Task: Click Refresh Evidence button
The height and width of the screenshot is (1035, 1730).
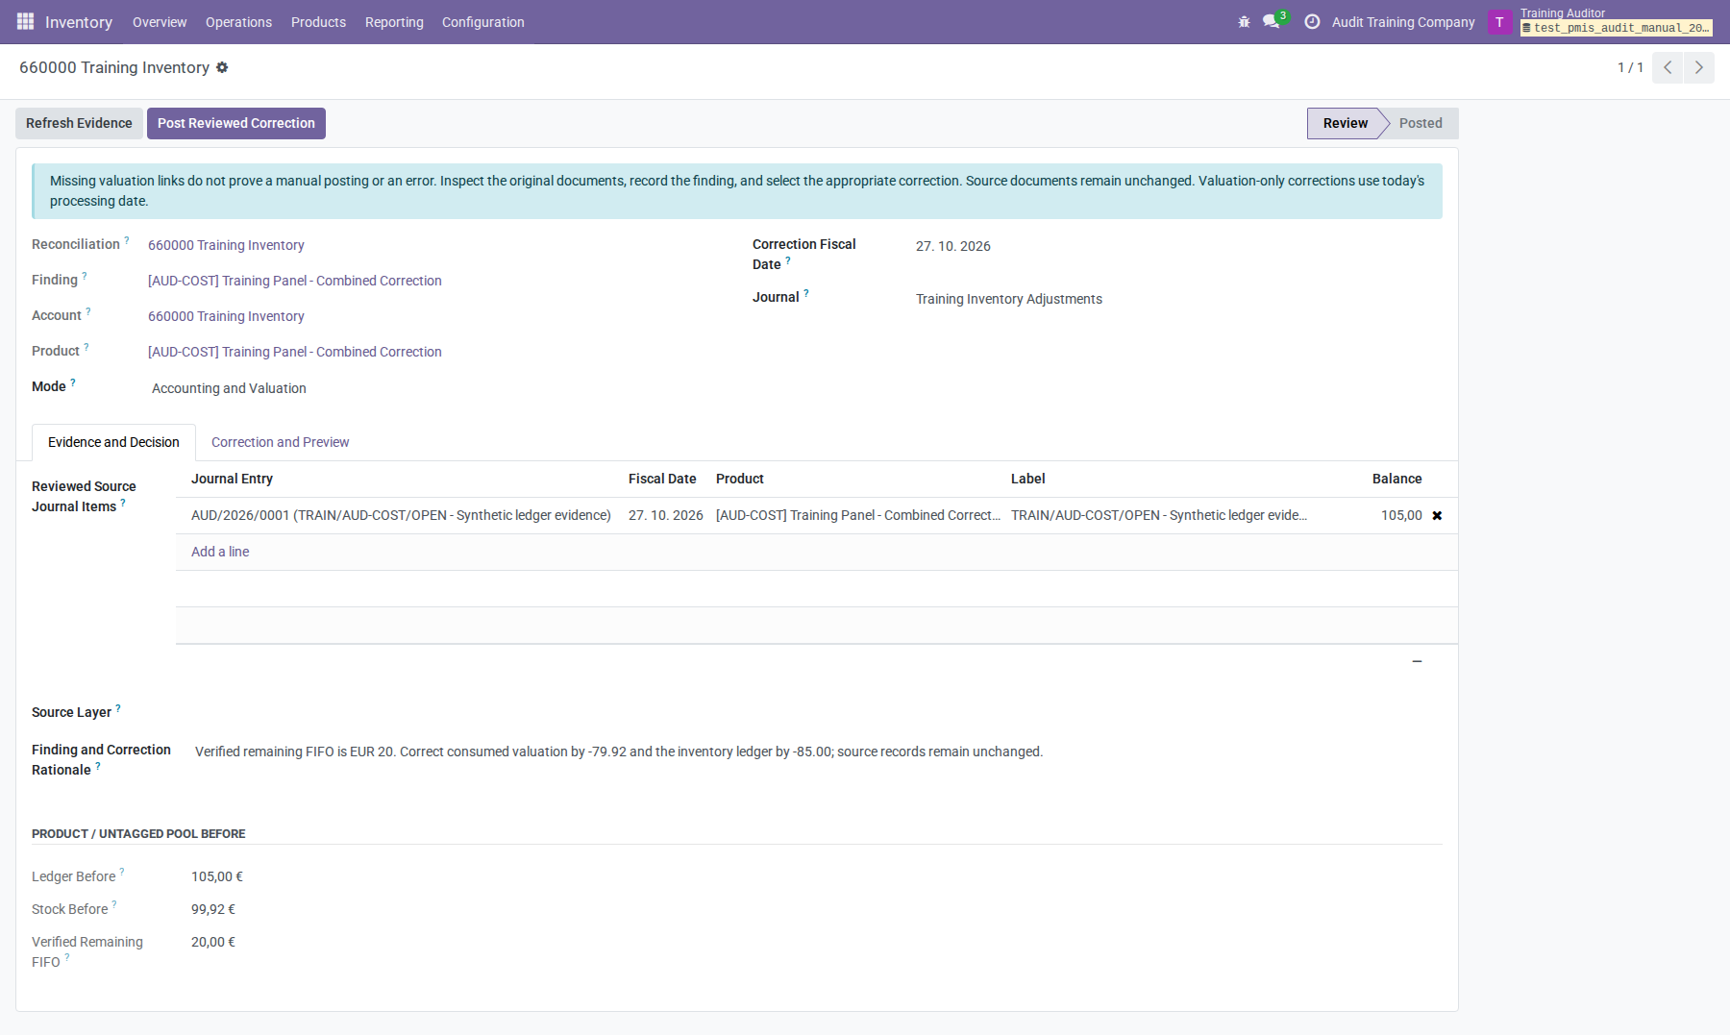Action: (79, 123)
